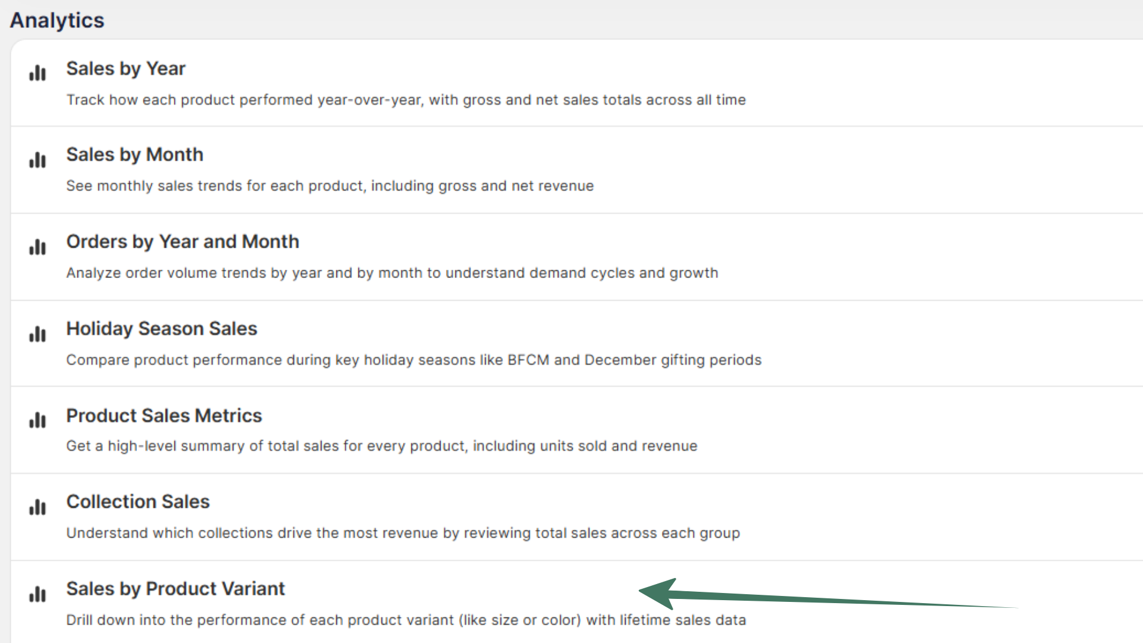
Task: Click the Analytics page heading
Action: pos(57,20)
